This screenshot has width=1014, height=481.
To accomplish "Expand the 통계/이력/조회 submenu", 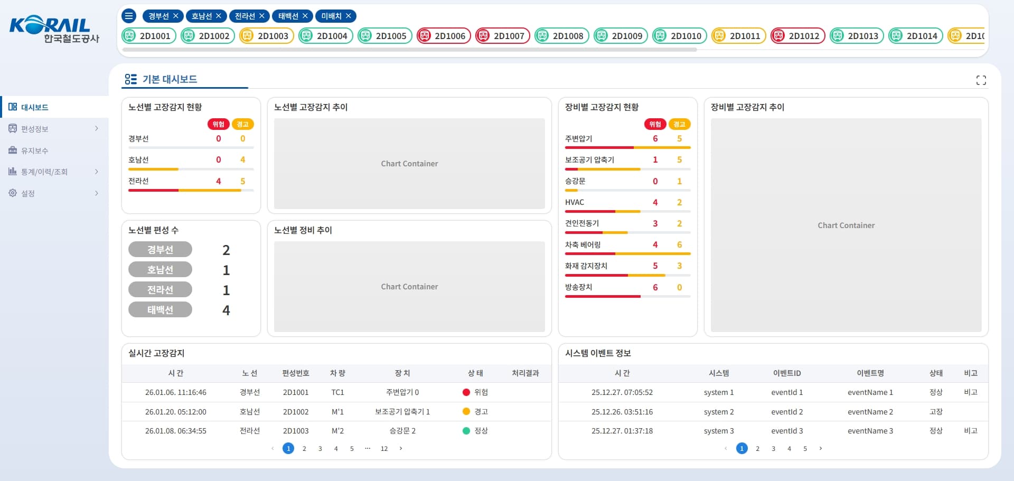I will pyautogui.click(x=97, y=172).
